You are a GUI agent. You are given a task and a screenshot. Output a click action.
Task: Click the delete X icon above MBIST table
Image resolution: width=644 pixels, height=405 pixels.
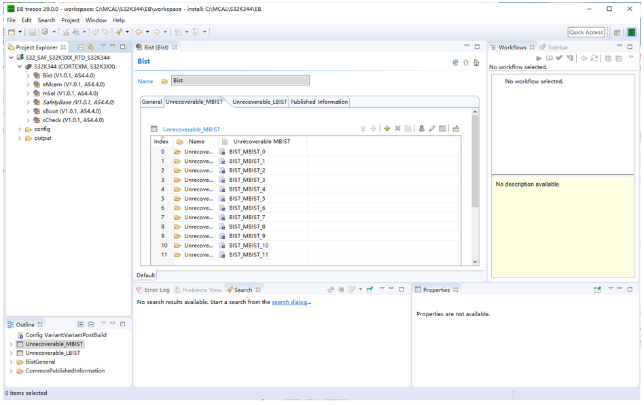[x=397, y=128]
